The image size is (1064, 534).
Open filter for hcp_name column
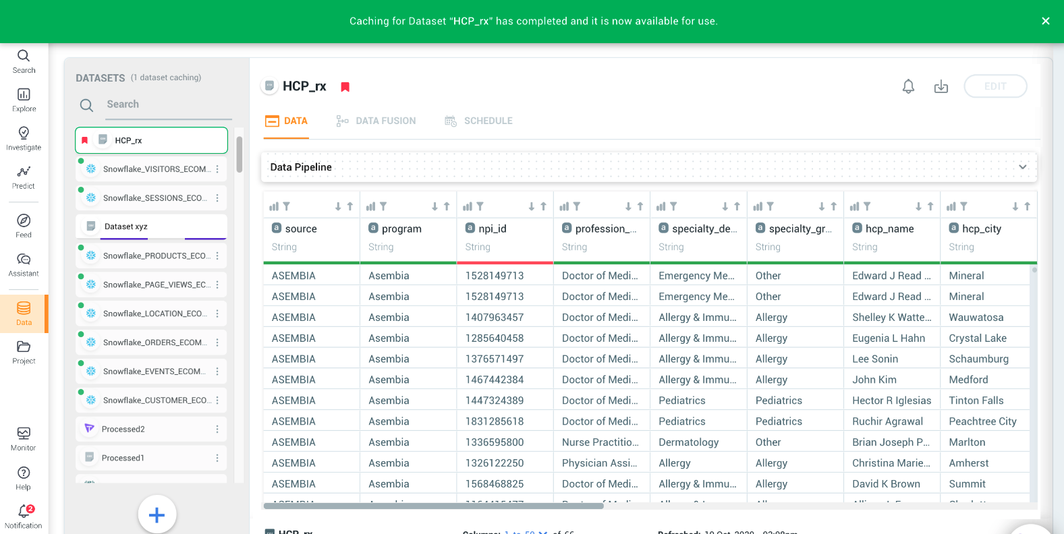tap(867, 206)
